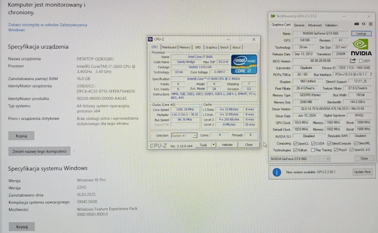Screen dimensions: 378x233
Task: Open the Tools dropdown arrow in CPU-Z
Action: pyautogui.click(x=213, y=145)
